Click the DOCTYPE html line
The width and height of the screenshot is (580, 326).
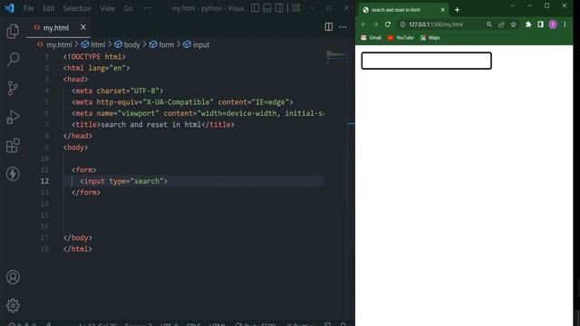click(94, 56)
